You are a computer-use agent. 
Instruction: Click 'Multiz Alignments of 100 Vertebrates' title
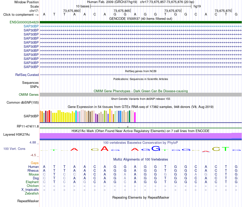point(141,159)
